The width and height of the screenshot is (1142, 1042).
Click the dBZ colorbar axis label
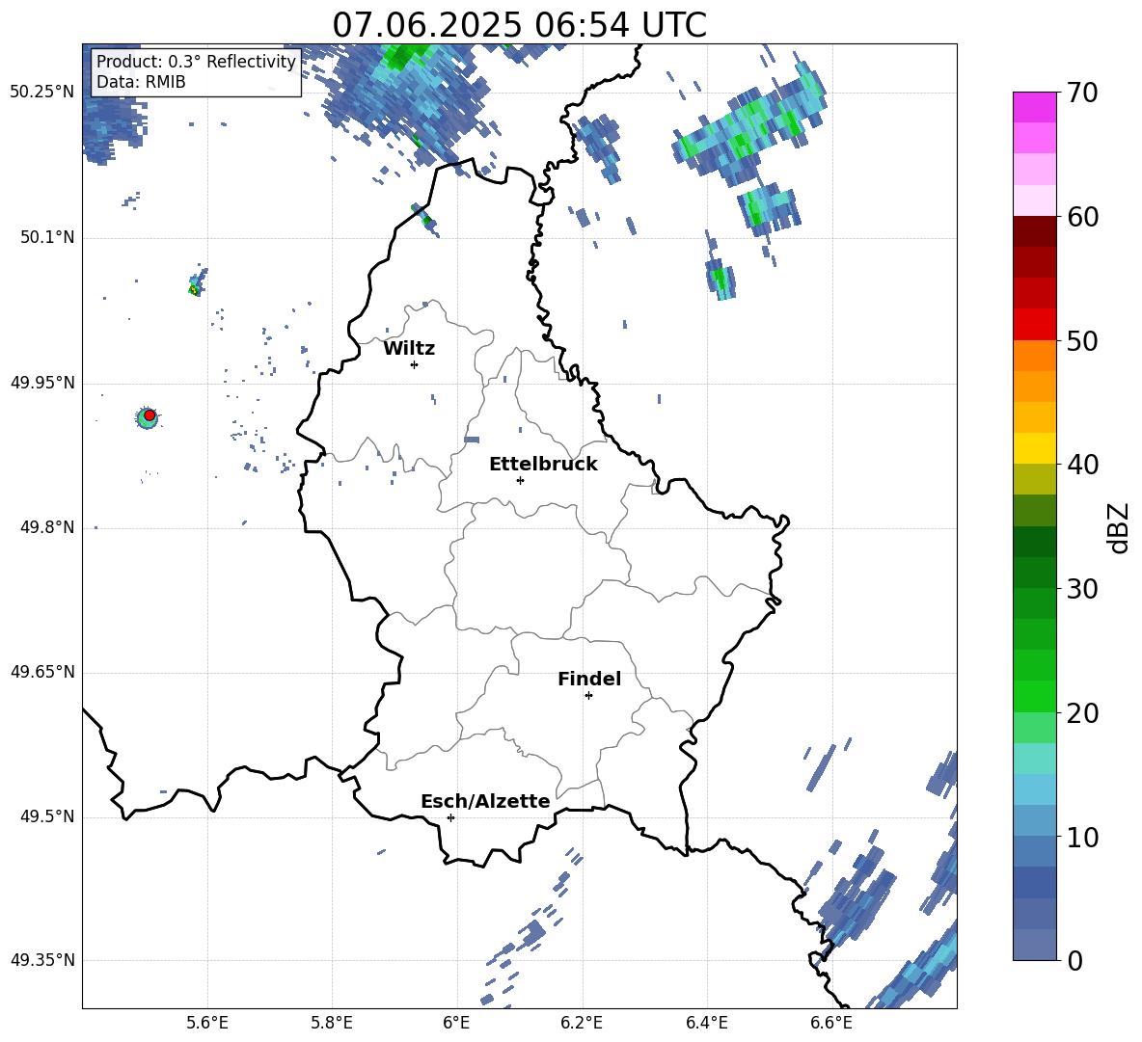(1120, 527)
